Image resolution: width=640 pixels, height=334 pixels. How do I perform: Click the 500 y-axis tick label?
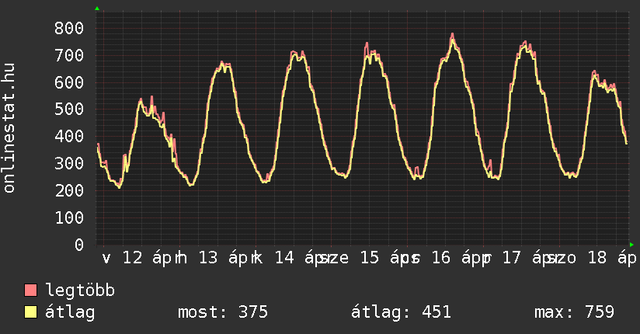pos(68,110)
